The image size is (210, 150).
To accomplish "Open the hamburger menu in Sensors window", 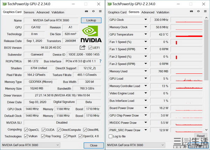I will coord(205,11).
